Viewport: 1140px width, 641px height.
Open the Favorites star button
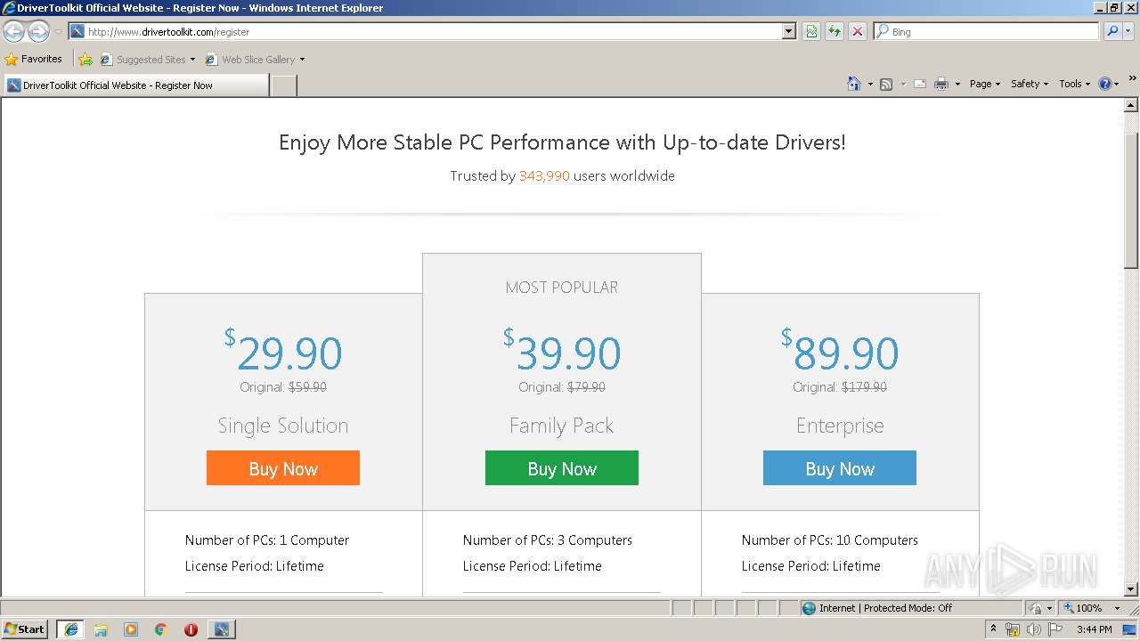[34, 59]
